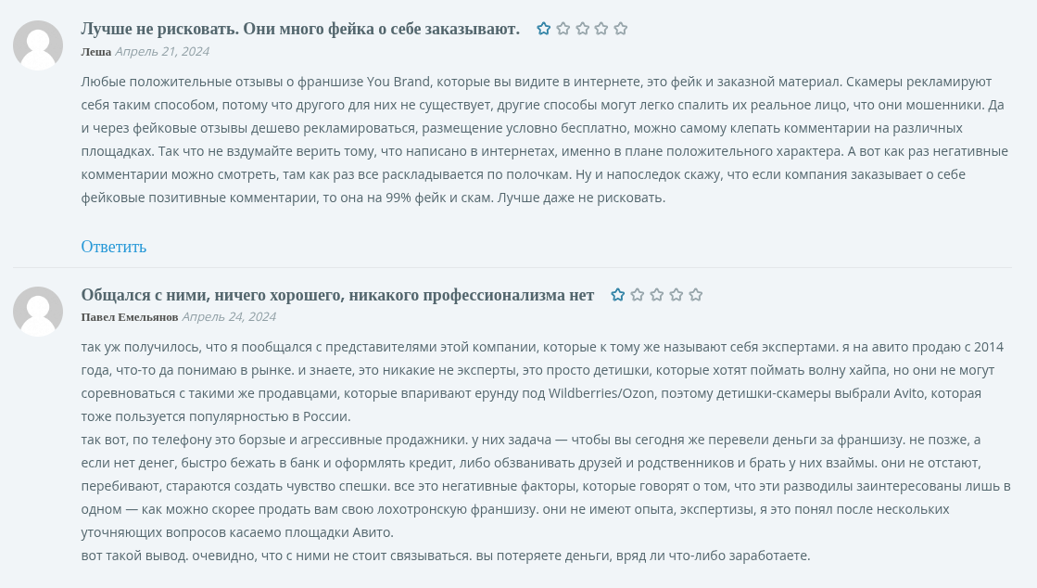This screenshot has height=588, width=1037.
Task: Click Ответить link under Леша's review
Action: 114,247
